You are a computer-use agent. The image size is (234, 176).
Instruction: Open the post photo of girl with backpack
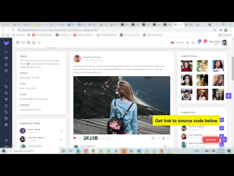coord(122,105)
